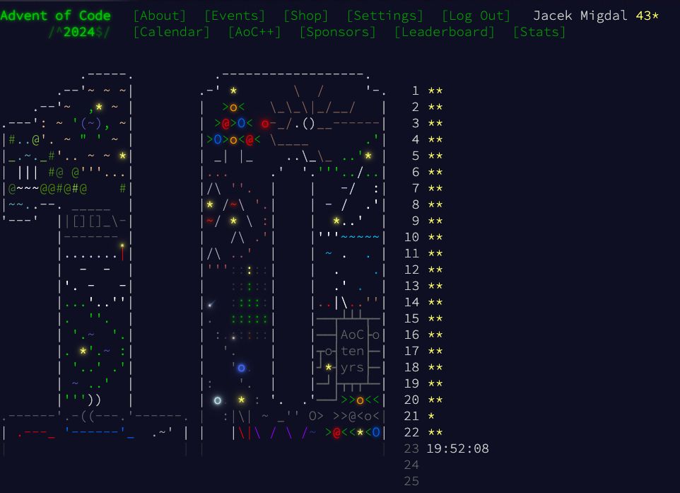
Task: Open Day 10 puzzle
Action: tap(423, 237)
